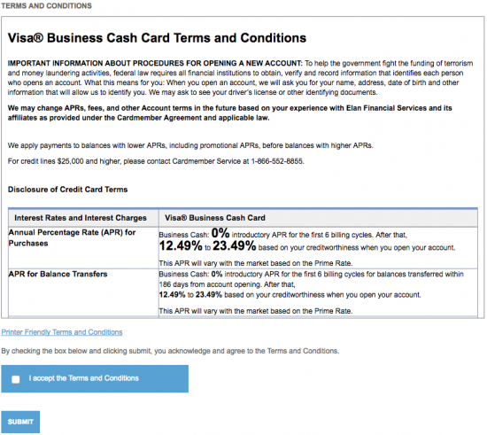Click the SUBMIT button
The width and height of the screenshot is (487, 435).
[x=20, y=422]
